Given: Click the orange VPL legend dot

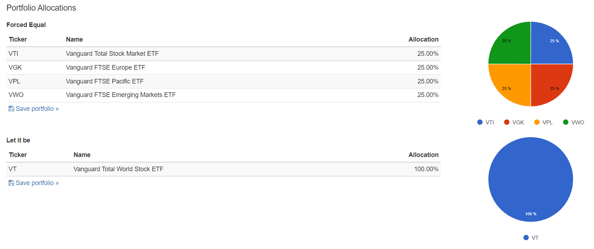Looking at the screenshot, I should (x=537, y=122).
